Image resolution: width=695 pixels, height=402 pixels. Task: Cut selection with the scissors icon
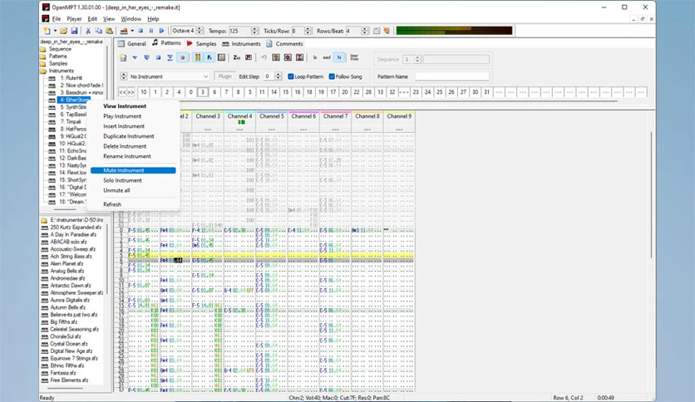click(x=88, y=31)
